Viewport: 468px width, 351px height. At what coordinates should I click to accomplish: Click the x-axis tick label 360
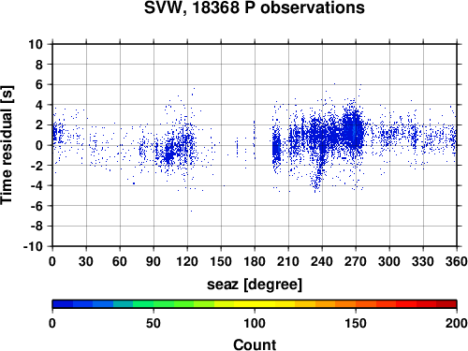click(x=457, y=261)
